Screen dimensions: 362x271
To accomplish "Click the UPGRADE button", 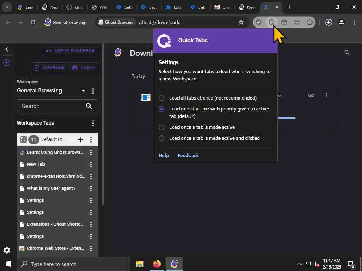I will pyautogui.click(x=49, y=68).
